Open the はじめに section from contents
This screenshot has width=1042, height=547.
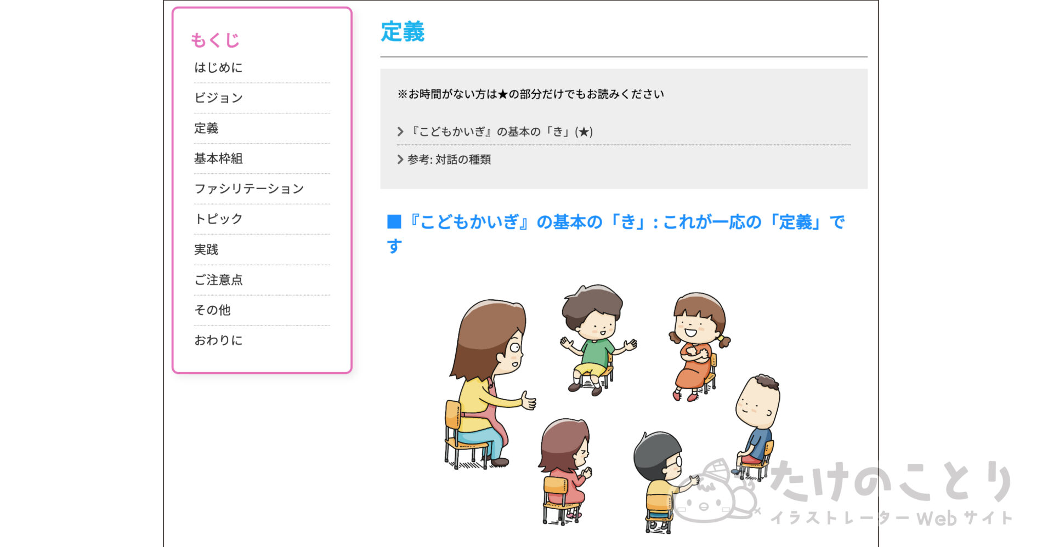tap(218, 67)
